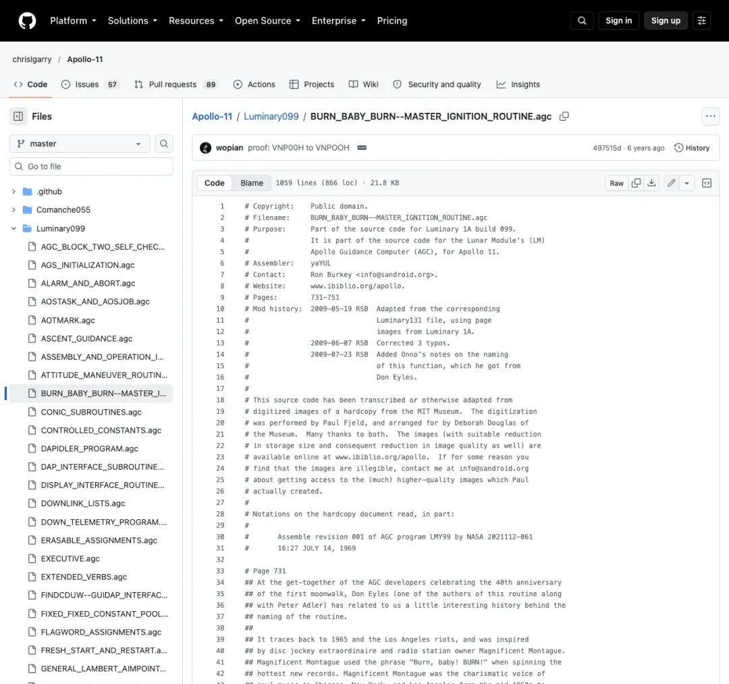Copy file path icon next to filename

[x=564, y=116]
